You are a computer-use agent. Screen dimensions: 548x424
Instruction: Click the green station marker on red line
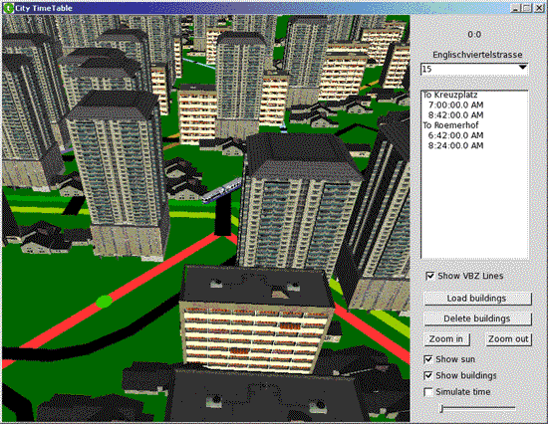(x=104, y=302)
